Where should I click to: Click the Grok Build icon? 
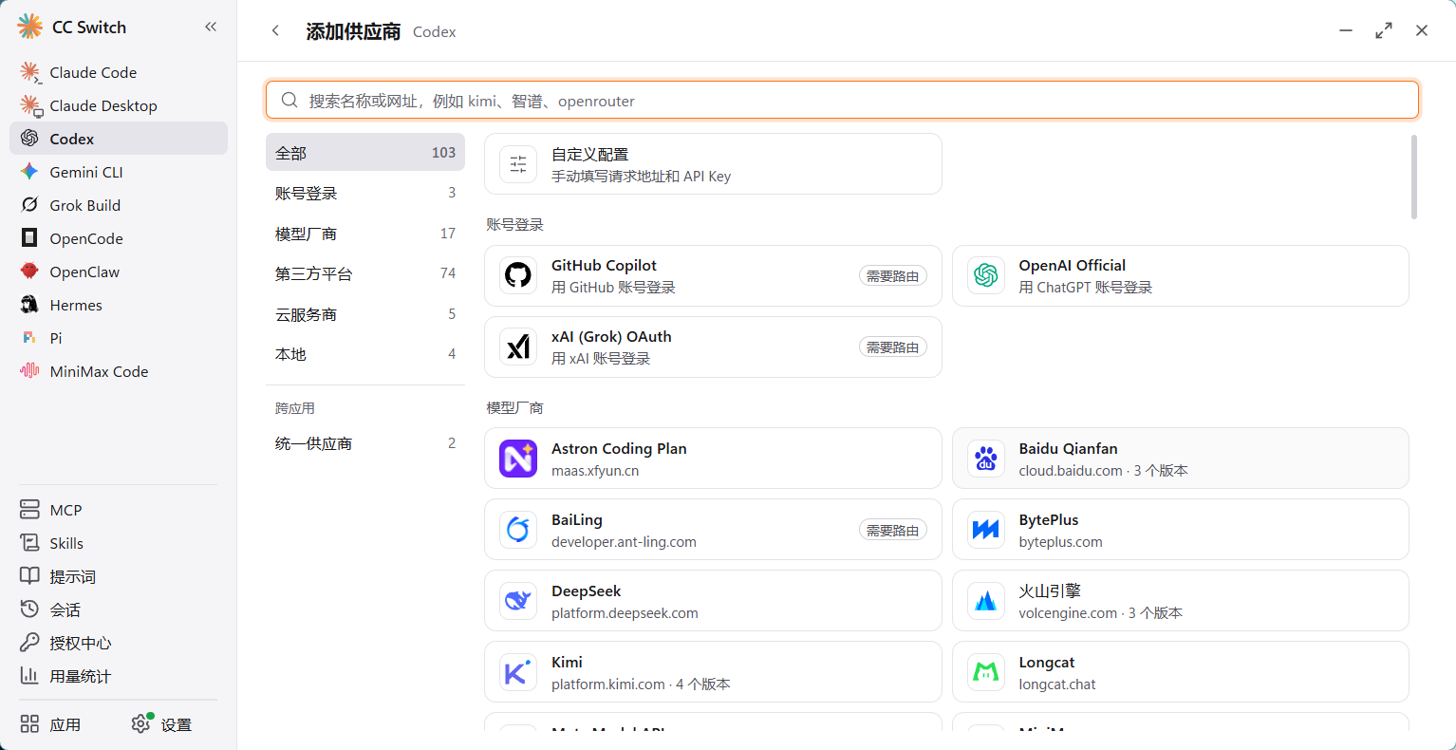click(x=29, y=205)
